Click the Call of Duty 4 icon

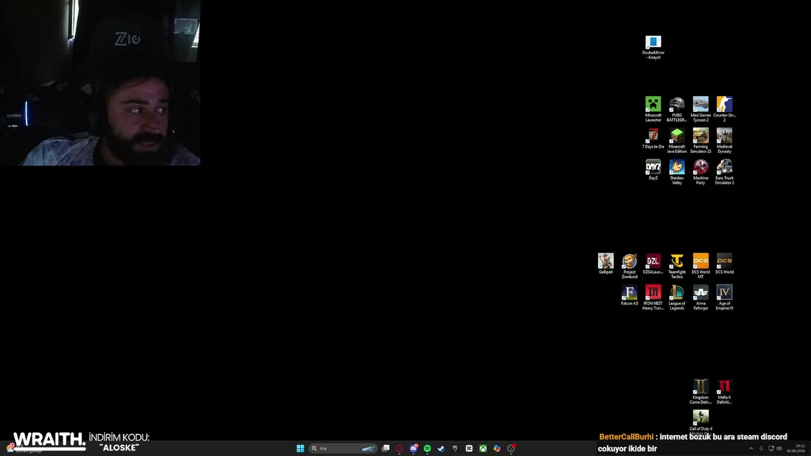pos(701,421)
